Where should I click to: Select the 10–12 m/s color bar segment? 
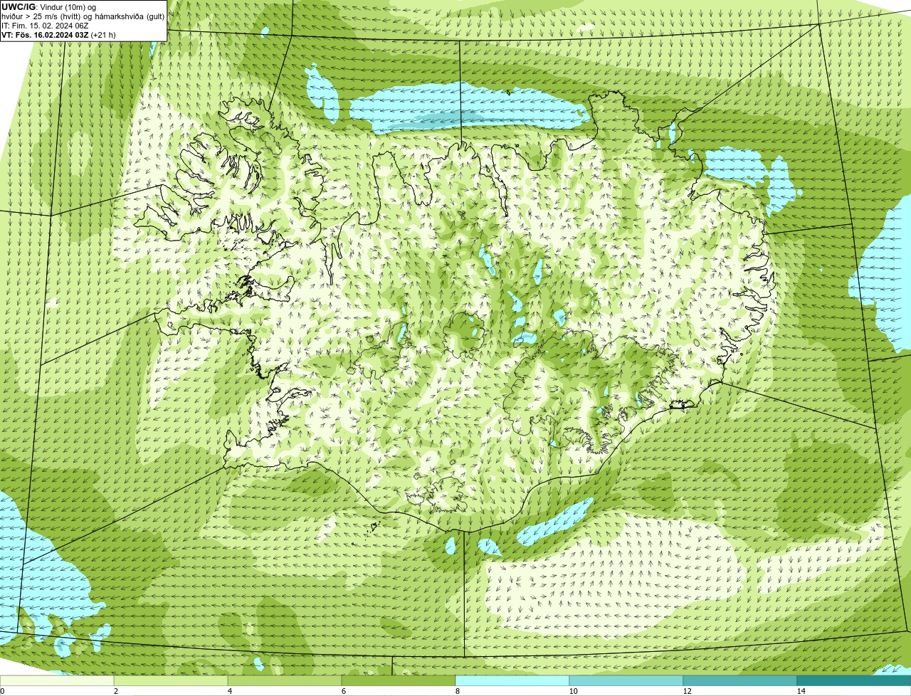click(626, 680)
